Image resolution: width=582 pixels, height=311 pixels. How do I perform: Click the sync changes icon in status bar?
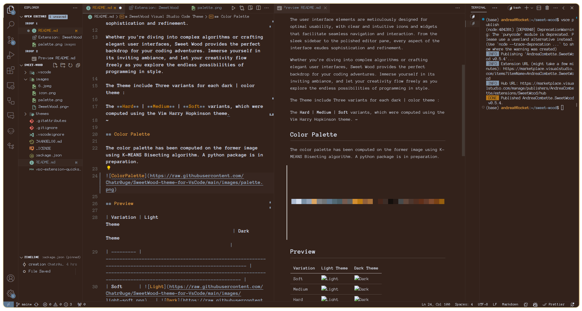click(36, 305)
